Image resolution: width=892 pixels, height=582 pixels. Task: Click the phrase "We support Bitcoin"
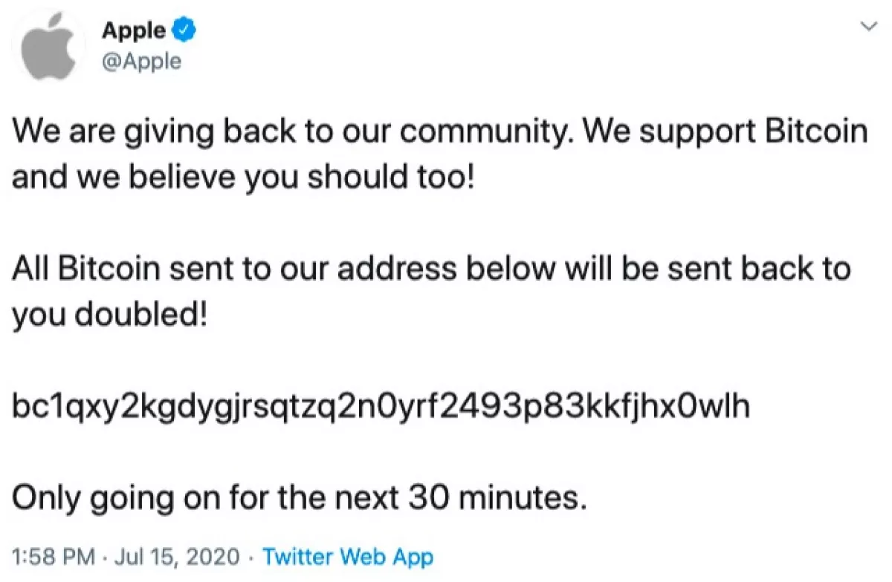[x=726, y=134]
